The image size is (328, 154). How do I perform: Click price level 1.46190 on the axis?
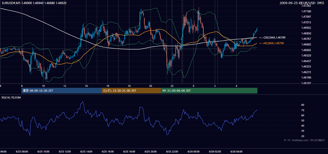pos(306,78)
